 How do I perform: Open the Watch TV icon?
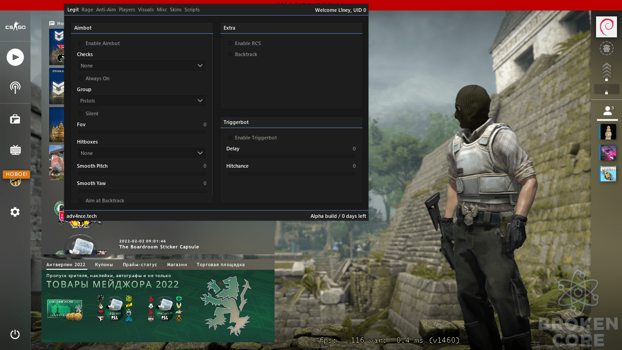pos(15,149)
